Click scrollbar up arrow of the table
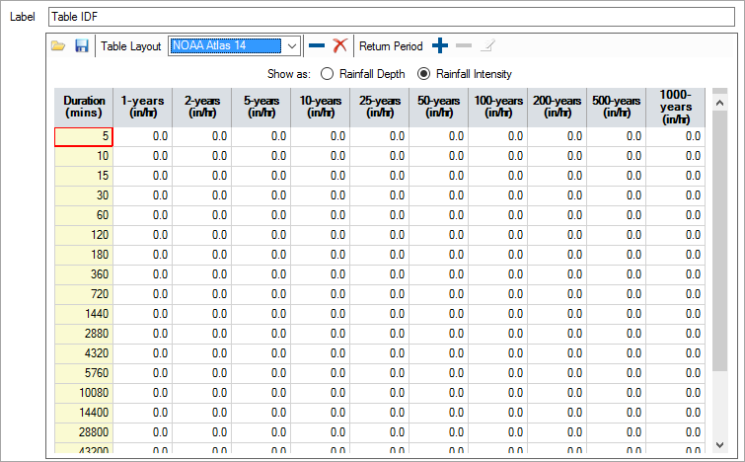 point(719,103)
